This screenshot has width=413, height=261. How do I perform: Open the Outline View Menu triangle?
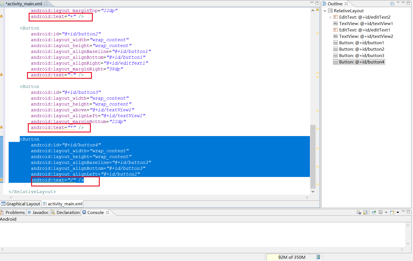[398, 3]
